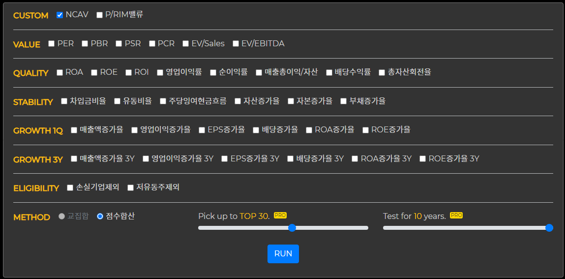565x279 pixels.
Task: Check the ROA quality factor
Action: (60, 72)
